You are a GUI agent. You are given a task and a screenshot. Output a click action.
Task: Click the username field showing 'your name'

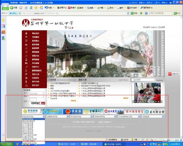point(37,93)
